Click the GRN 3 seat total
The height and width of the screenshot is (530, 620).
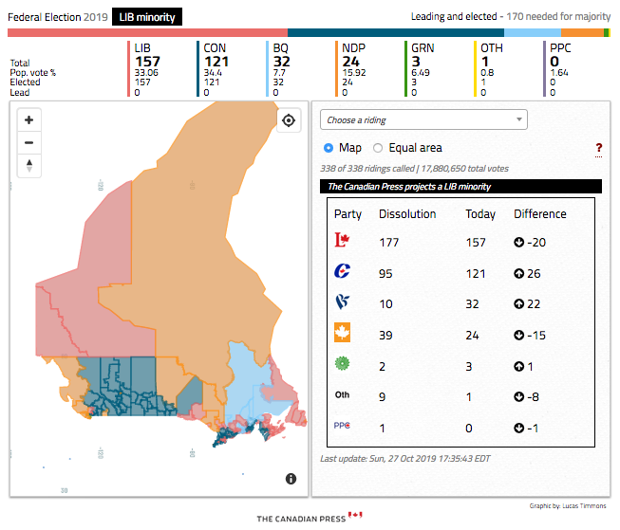(416, 62)
